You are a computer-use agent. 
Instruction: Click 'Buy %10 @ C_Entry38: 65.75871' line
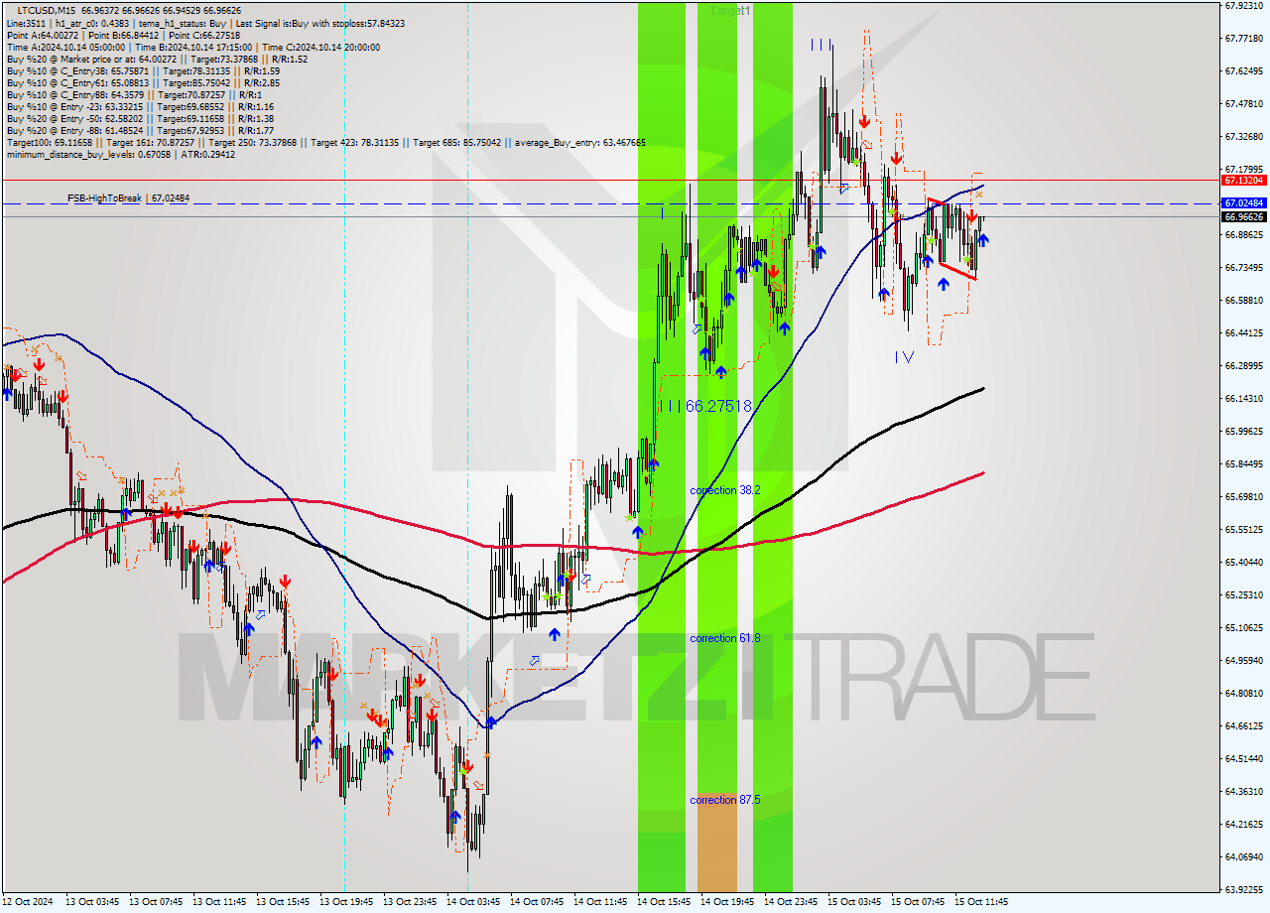click(x=143, y=70)
